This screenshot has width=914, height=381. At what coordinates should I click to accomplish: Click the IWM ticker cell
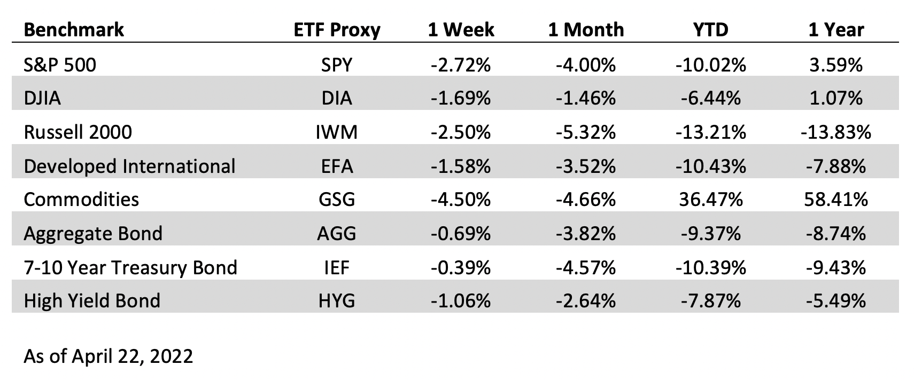(x=337, y=132)
